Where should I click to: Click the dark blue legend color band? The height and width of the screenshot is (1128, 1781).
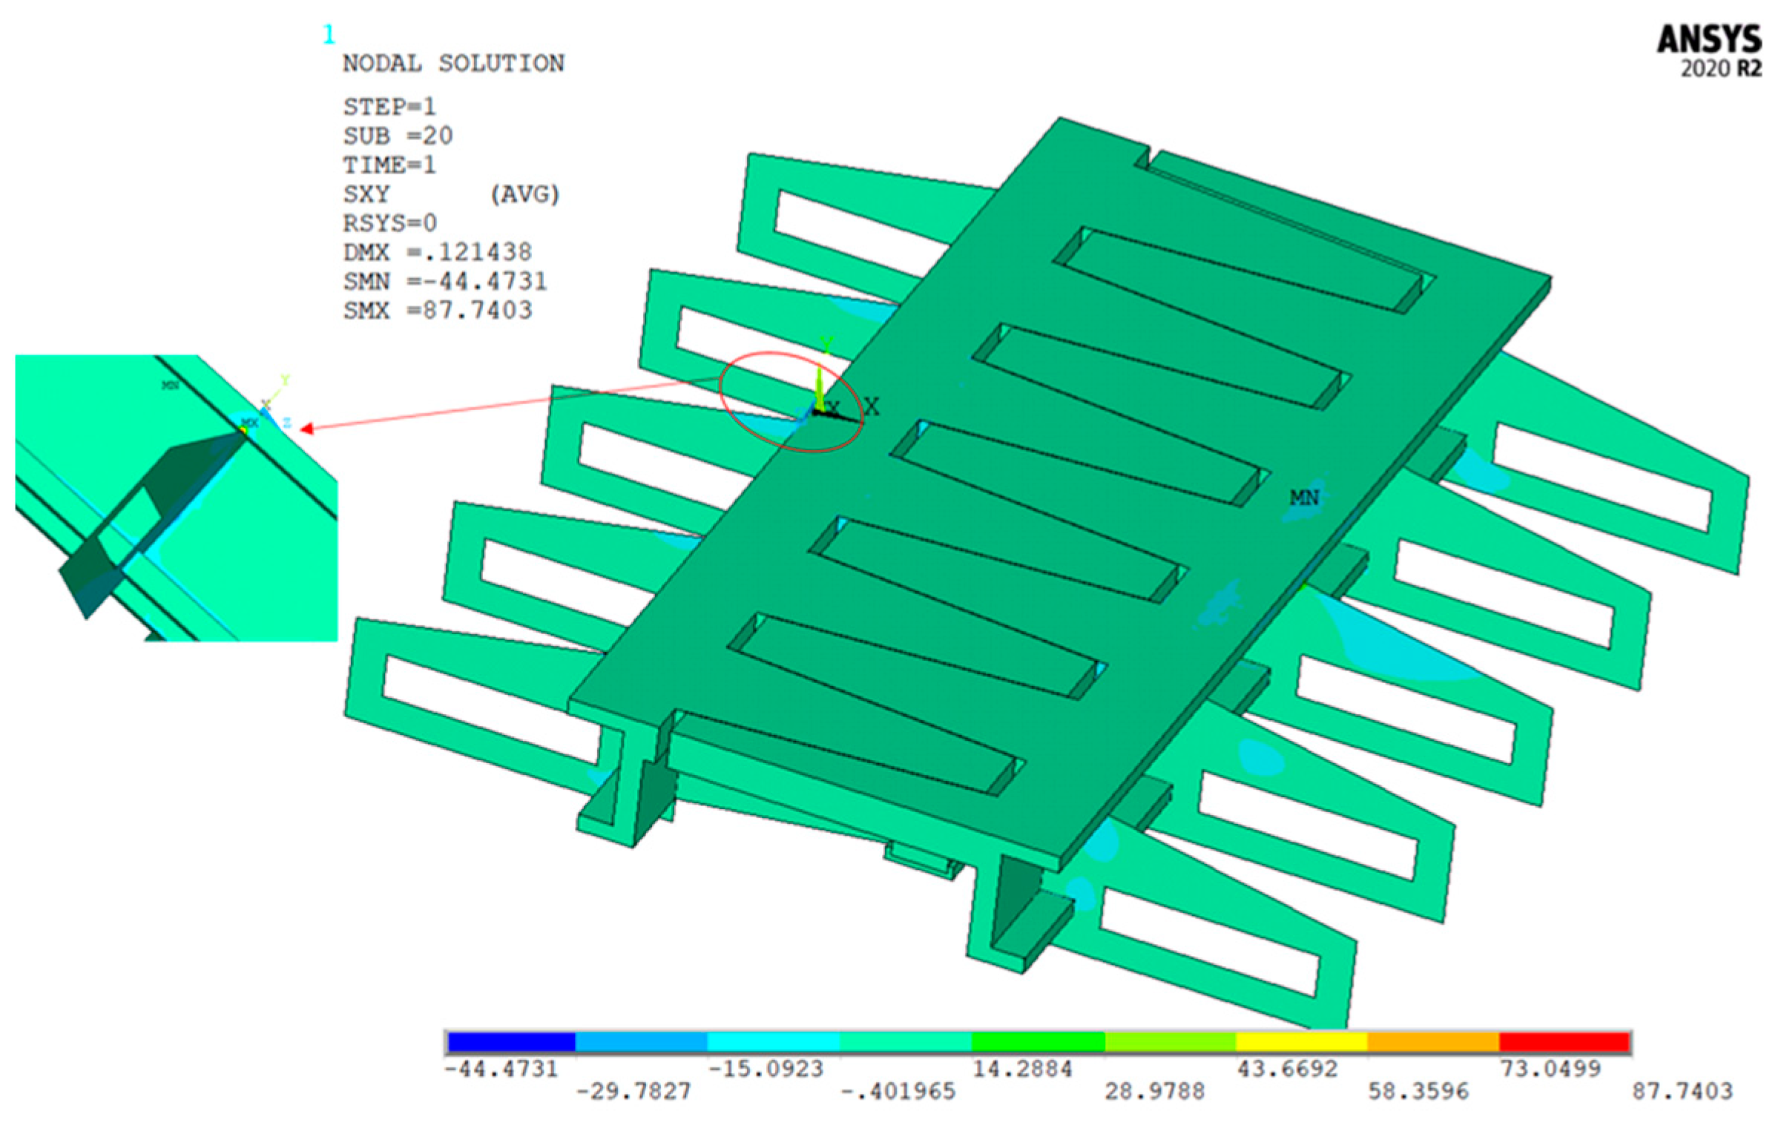point(511,1042)
